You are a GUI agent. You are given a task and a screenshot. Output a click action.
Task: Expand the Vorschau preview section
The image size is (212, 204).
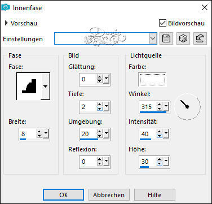tap(7, 23)
